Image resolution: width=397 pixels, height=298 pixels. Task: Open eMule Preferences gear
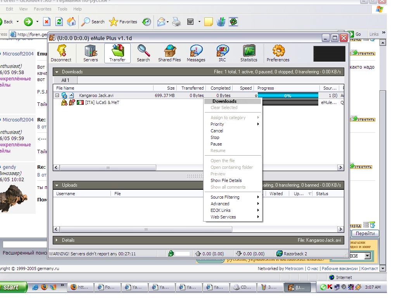point(278,53)
